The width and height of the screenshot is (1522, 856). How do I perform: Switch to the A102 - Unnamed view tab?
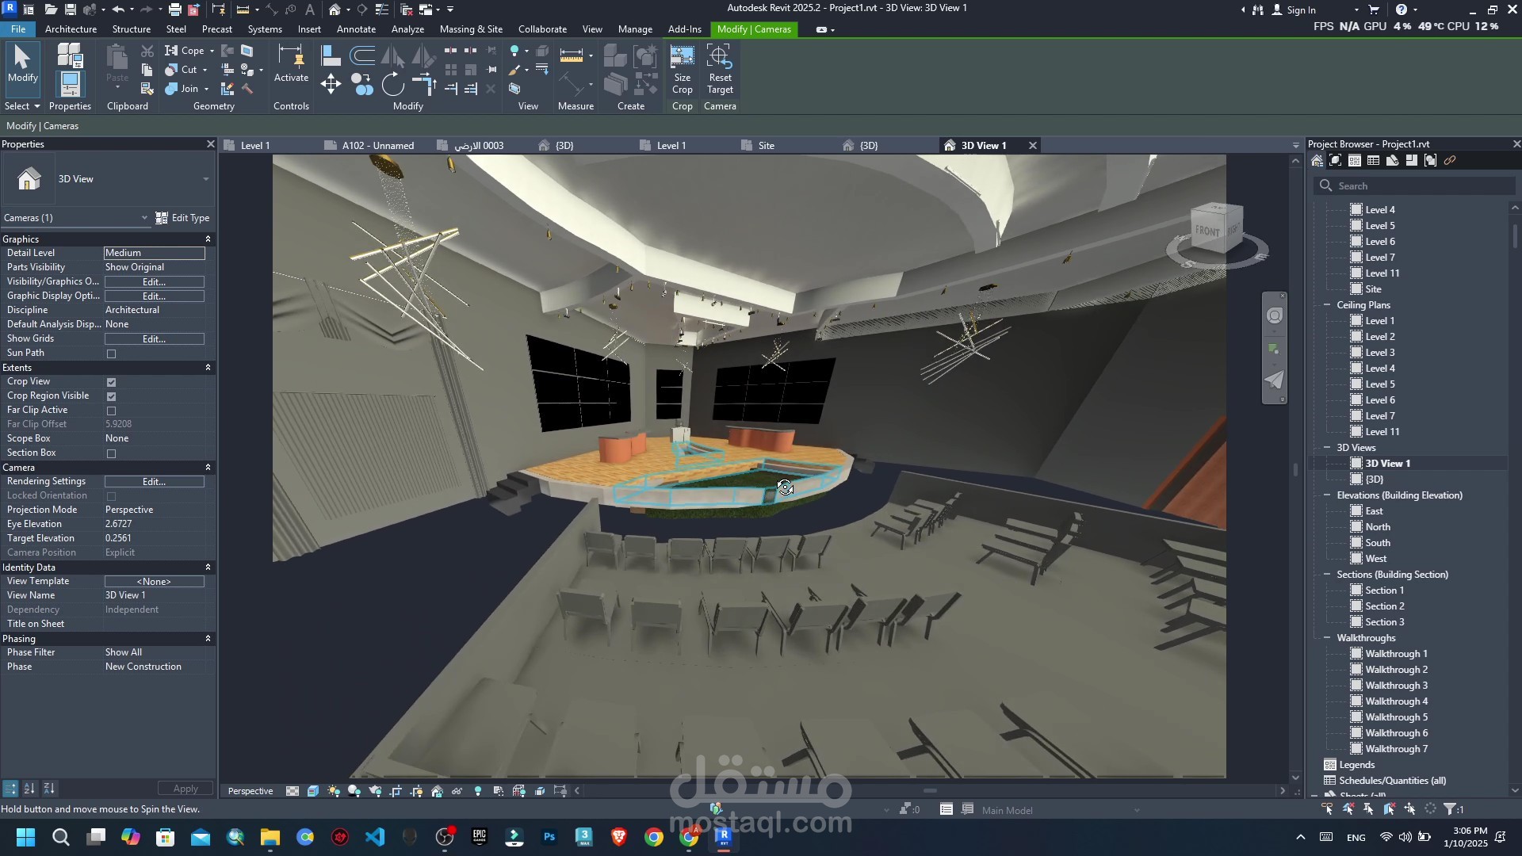(x=377, y=146)
